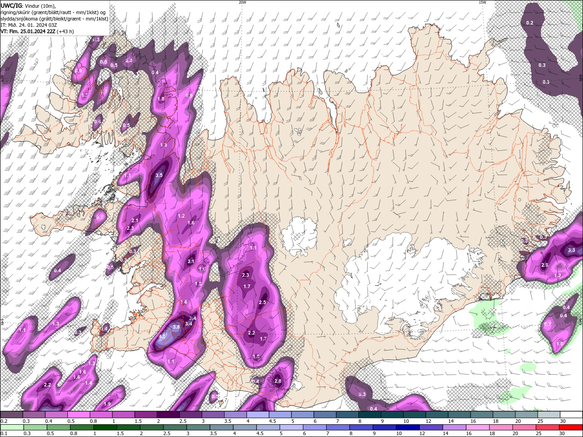Click the light grey swatch at 25 in upper legend
Image resolution: width=583 pixels, height=437 pixels.
pyautogui.click(x=548, y=415)
